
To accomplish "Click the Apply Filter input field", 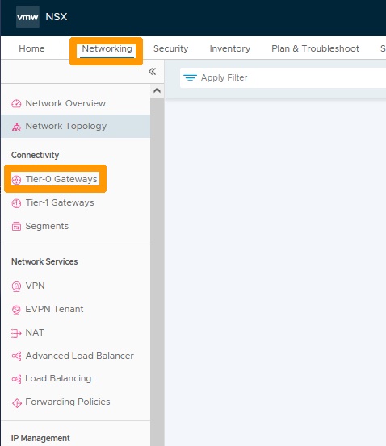I will 283,77.
